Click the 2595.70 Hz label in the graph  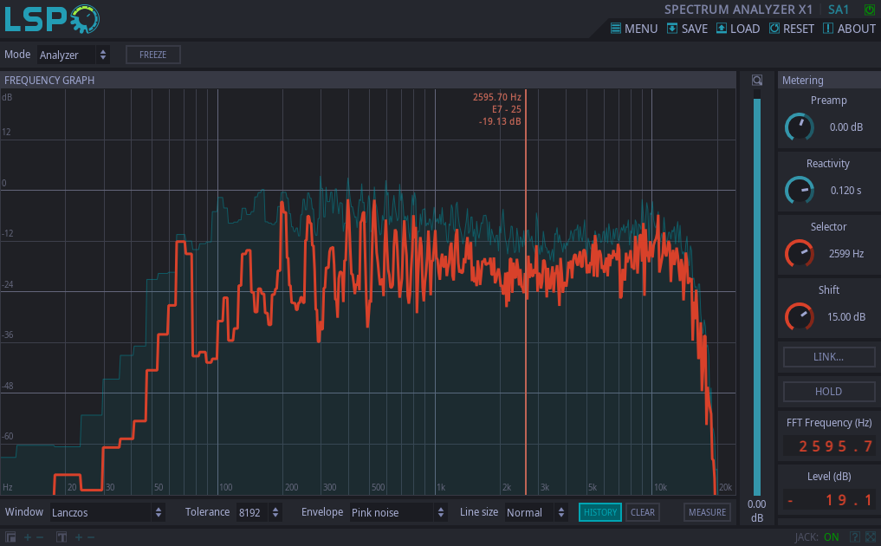pyautogui.click(x=497, y=97)
